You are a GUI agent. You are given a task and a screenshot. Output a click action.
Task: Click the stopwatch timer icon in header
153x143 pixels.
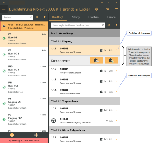tap(96, 9)
